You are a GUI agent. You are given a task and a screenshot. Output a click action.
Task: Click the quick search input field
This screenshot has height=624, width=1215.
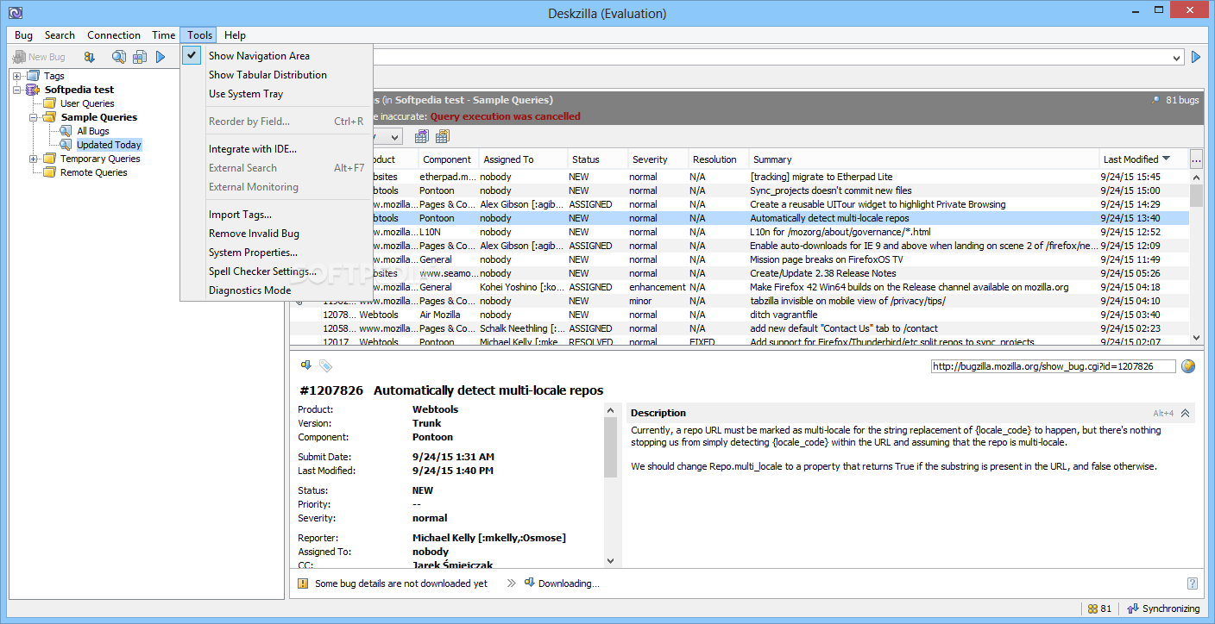click(772, 57)
